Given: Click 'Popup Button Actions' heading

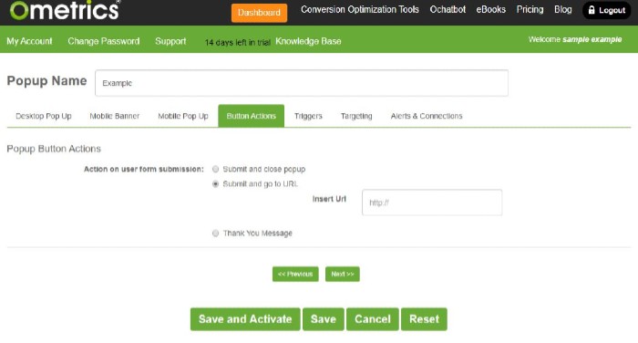Looking at the screenshot, I should click(54, 149).
